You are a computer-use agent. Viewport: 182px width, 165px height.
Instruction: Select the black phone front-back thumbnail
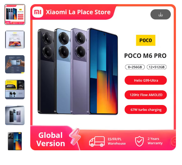coord(15,141)
